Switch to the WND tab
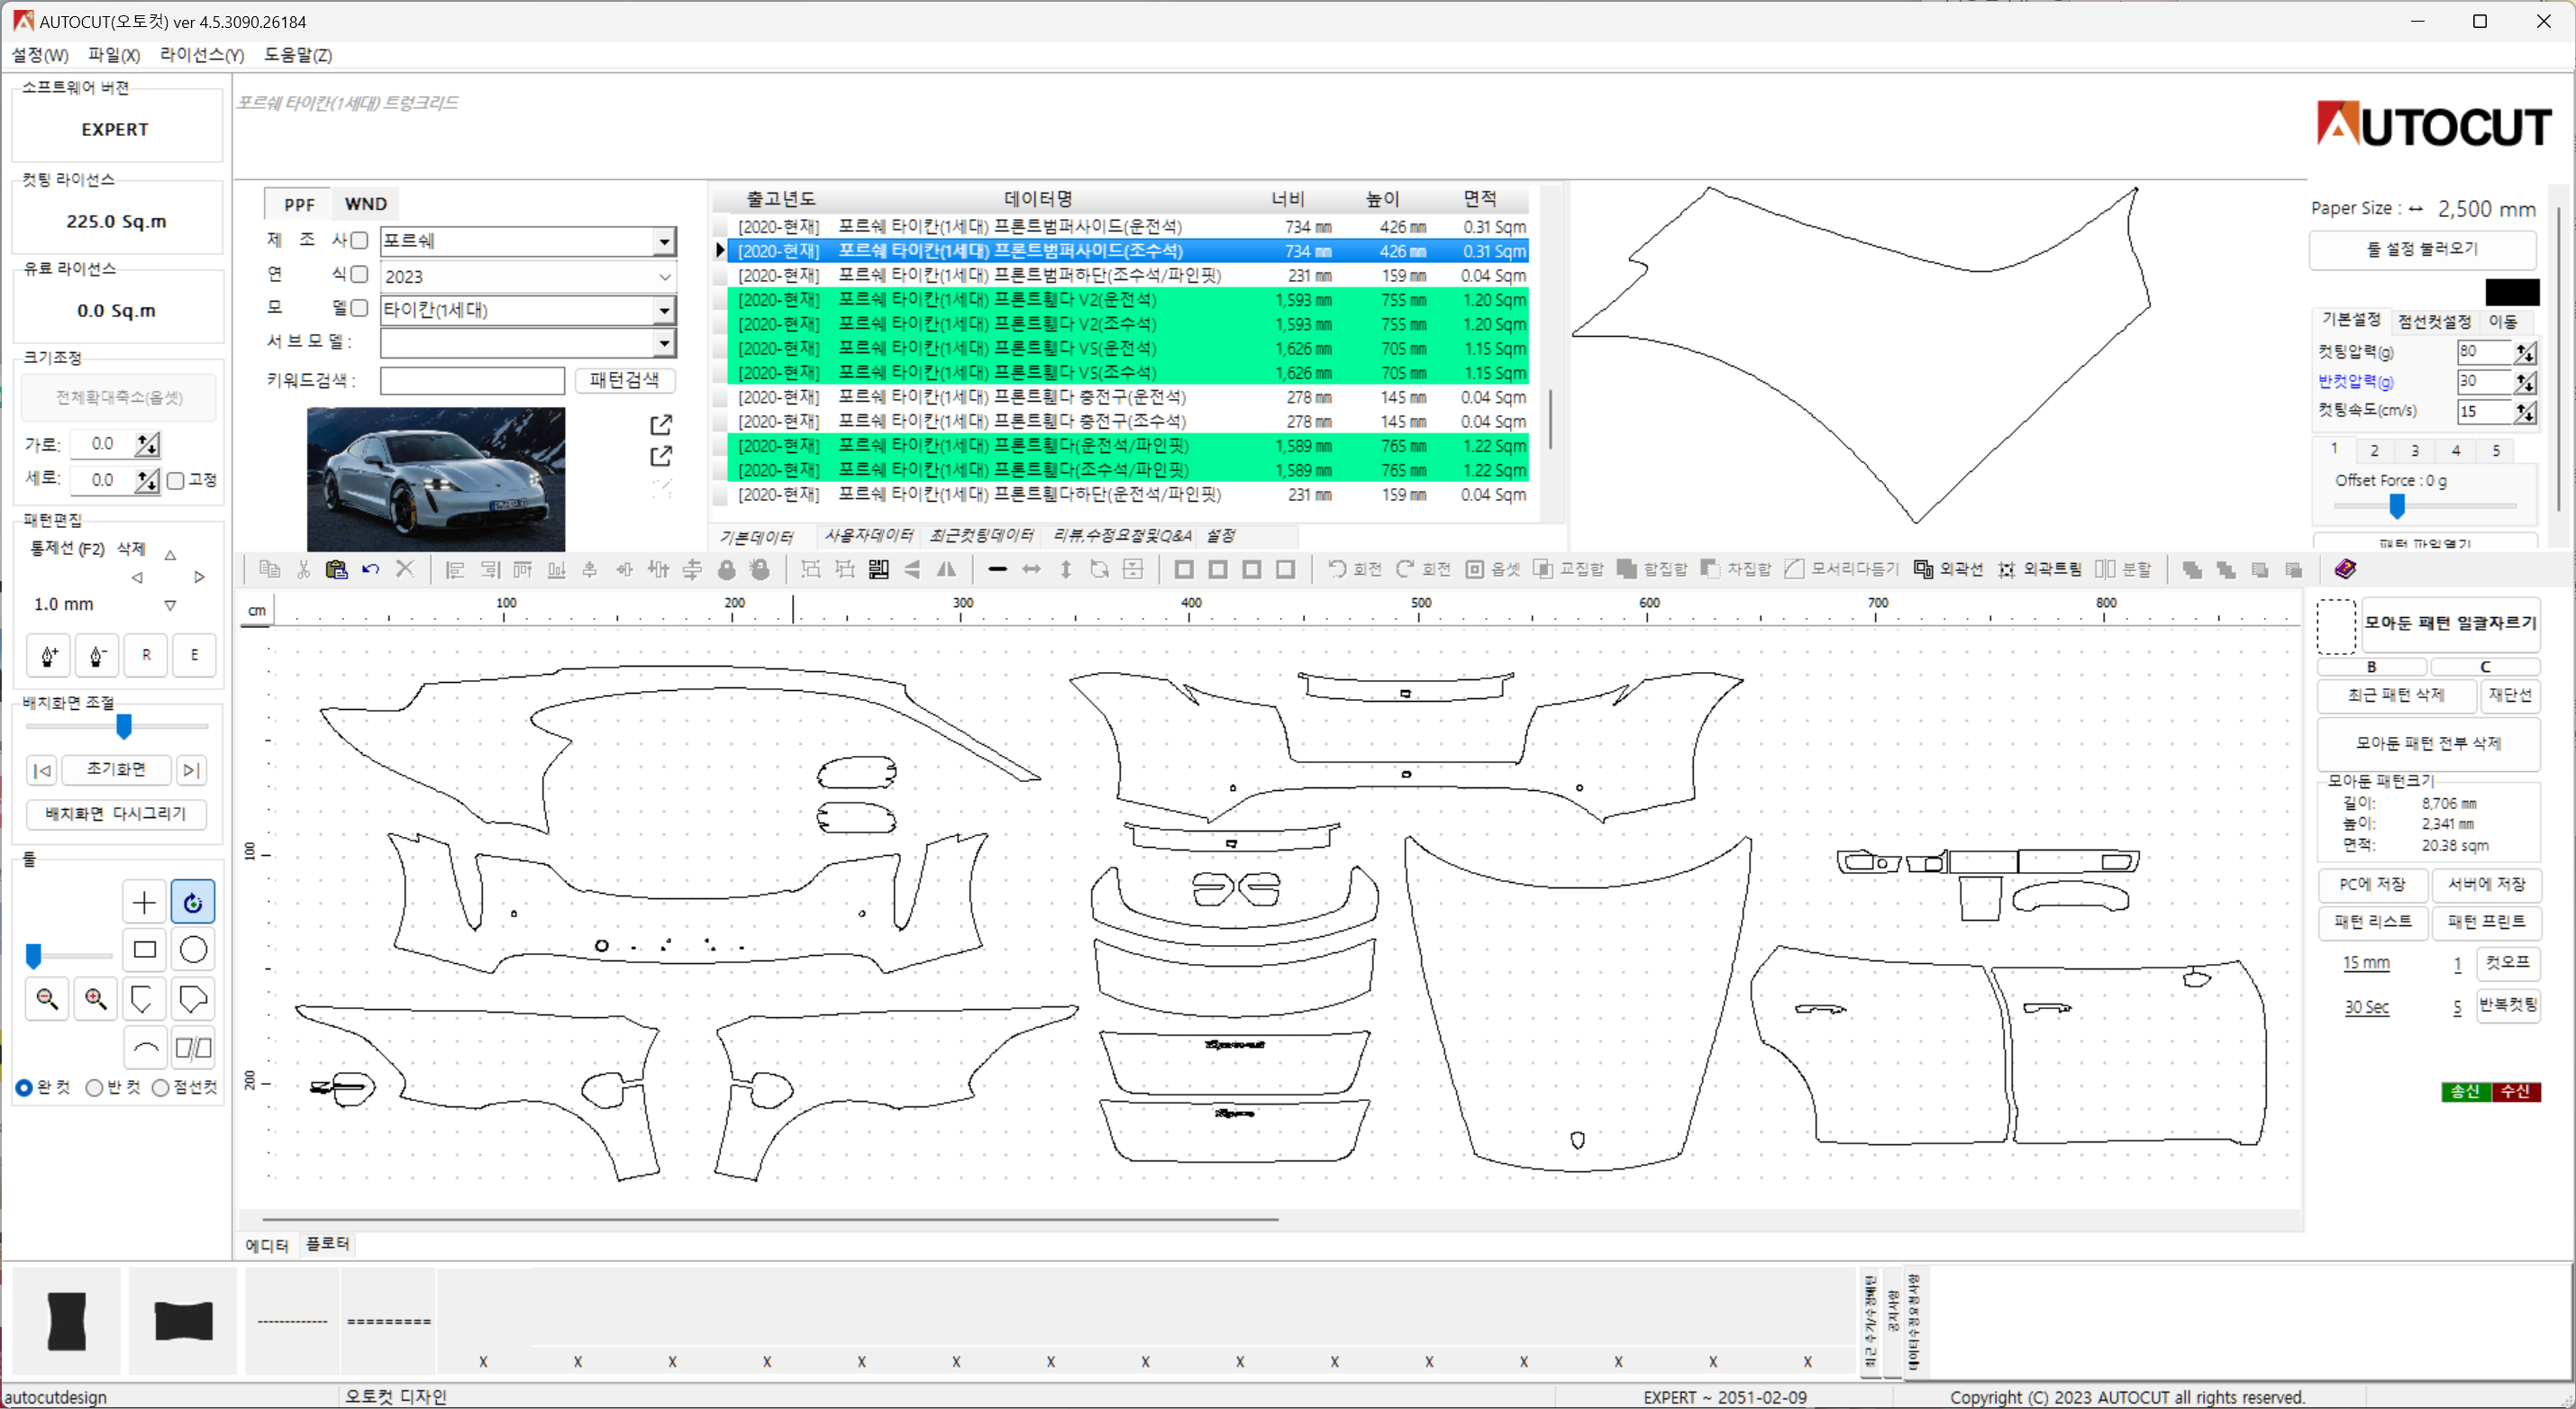 (365, 204)
